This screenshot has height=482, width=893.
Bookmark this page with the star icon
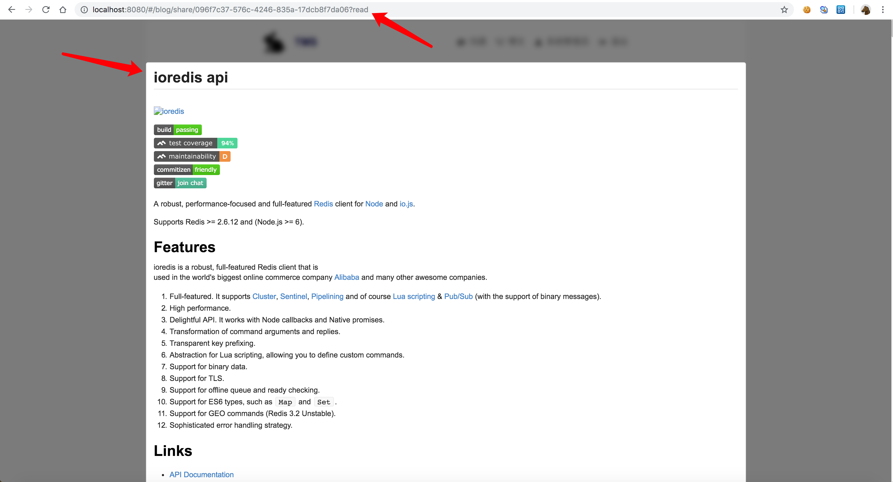[784, 10]
